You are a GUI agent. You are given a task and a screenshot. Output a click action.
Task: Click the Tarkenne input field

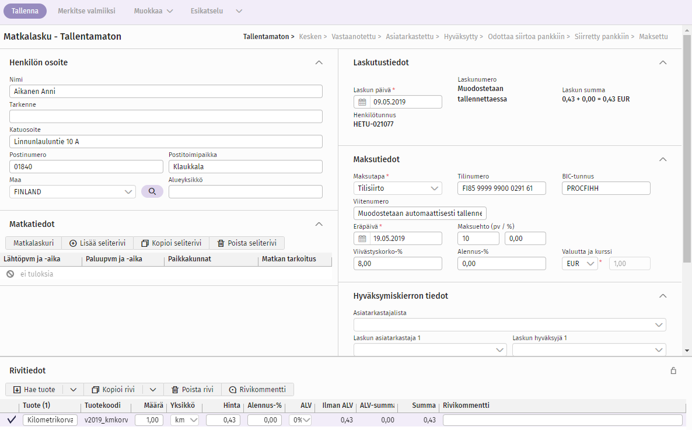(166, 117)
